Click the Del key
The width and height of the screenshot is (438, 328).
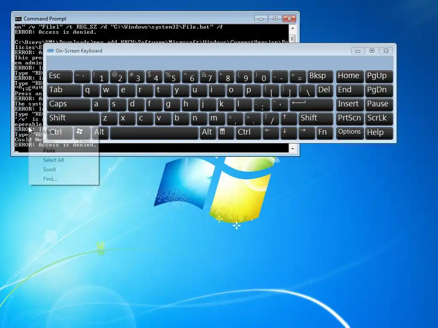[325, 91]
